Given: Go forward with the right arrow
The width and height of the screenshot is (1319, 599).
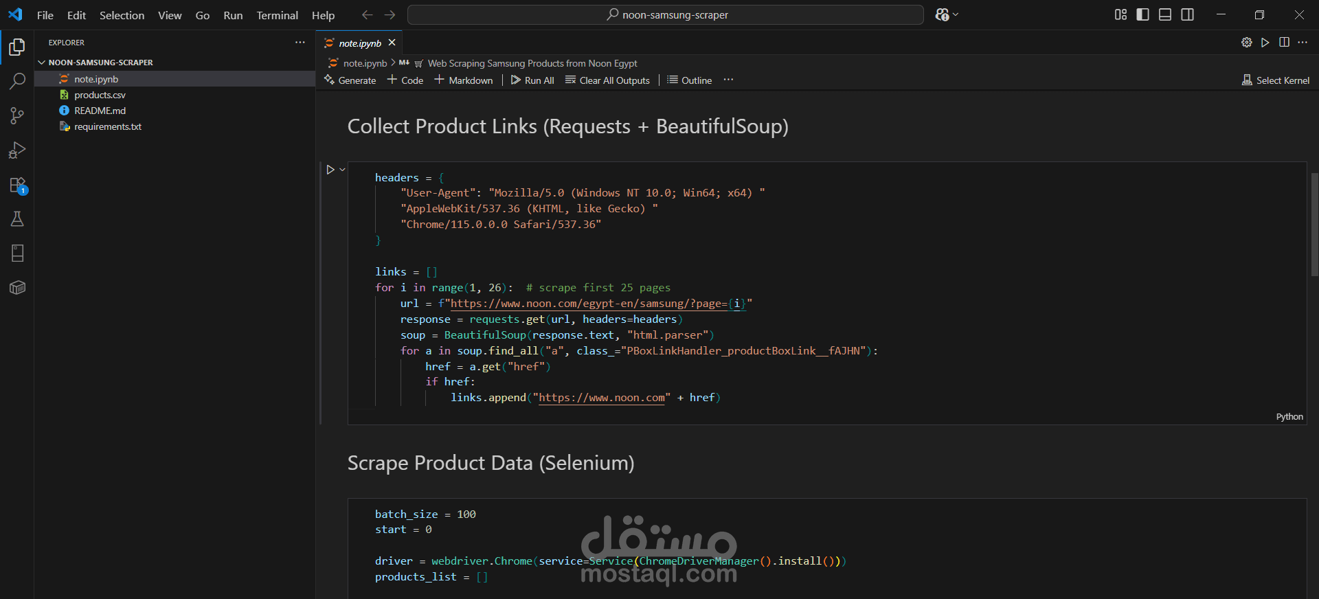Looking at the screenshot, I should [x=390, y=14].
